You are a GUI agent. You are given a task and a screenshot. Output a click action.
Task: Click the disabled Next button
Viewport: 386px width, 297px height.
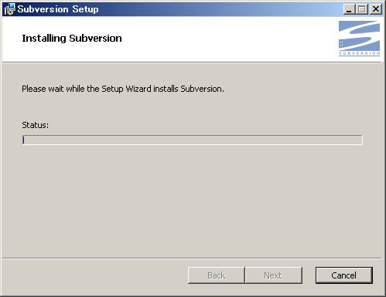pyautogui.click(x=274, y=275)
